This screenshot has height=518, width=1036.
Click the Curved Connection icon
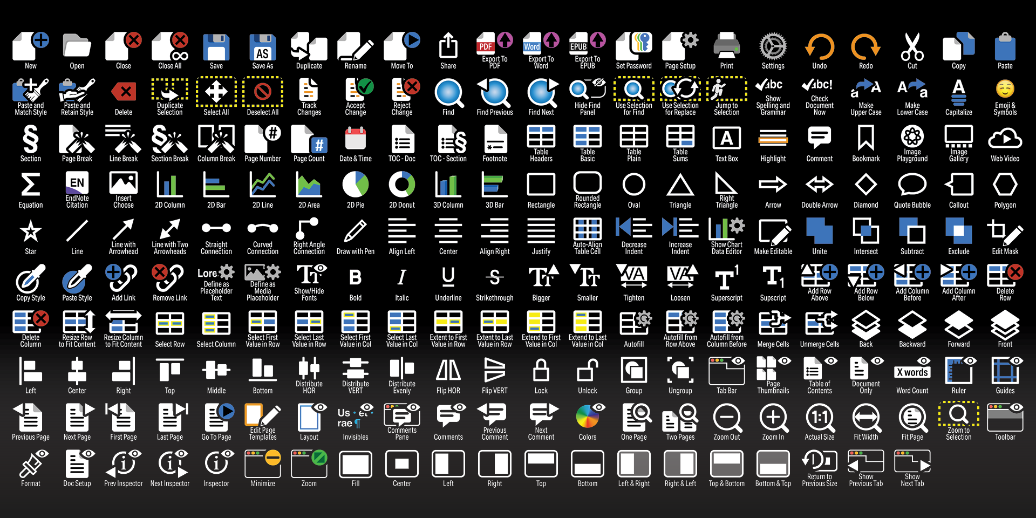(x=263, y=229)
